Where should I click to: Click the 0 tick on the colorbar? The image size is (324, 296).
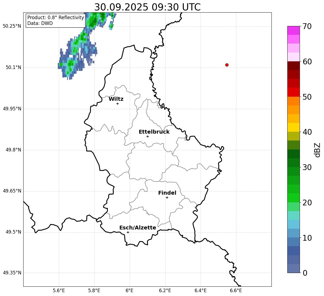point(305,273)
